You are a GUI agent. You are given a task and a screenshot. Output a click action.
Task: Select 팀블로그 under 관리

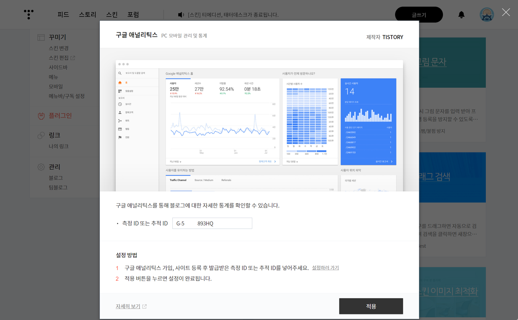coord(58,187)
